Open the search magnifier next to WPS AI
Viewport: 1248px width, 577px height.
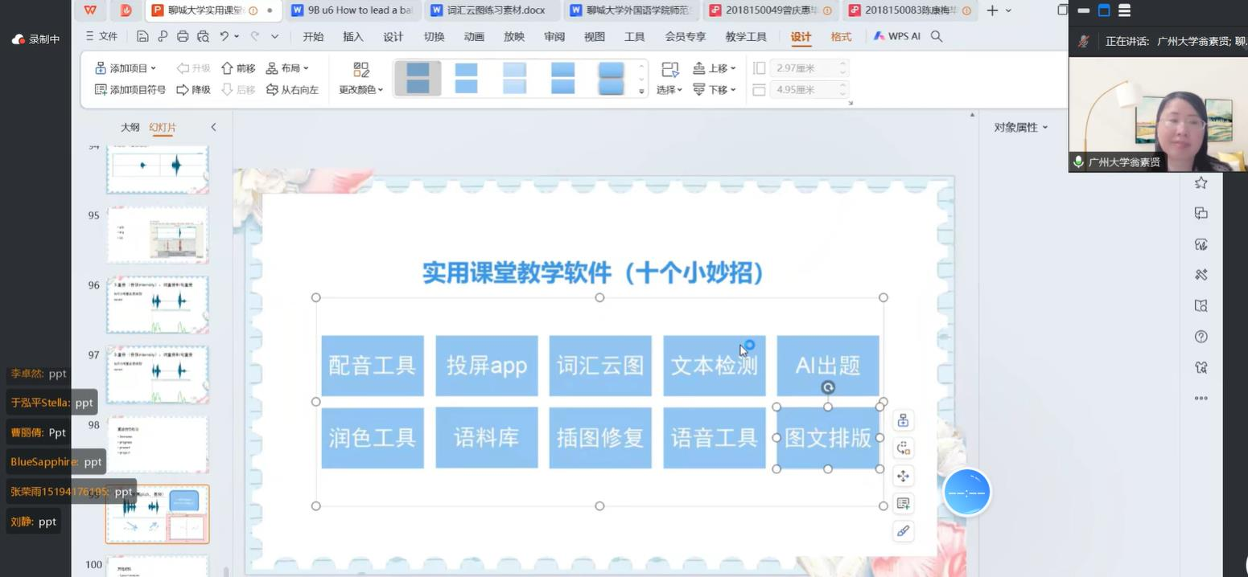click(x=937, y=36)
